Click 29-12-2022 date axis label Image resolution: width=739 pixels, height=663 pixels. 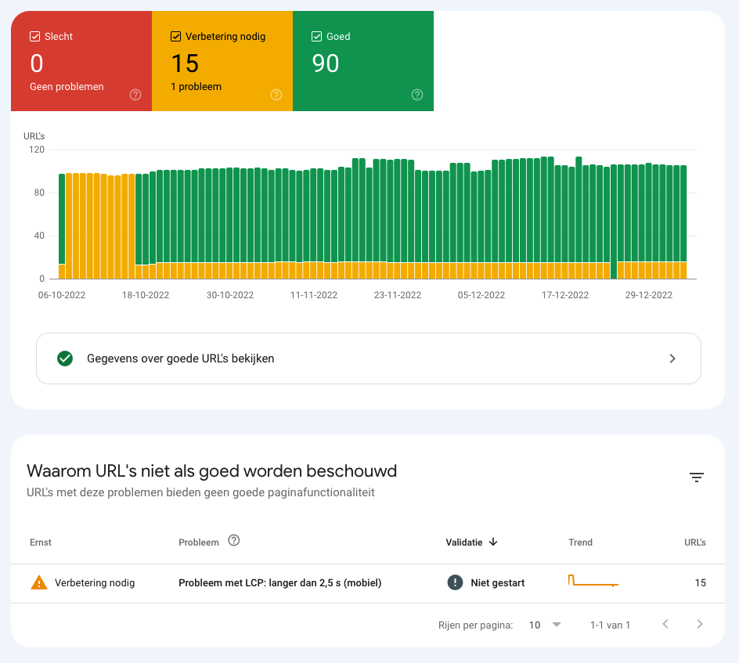[649, 295]
